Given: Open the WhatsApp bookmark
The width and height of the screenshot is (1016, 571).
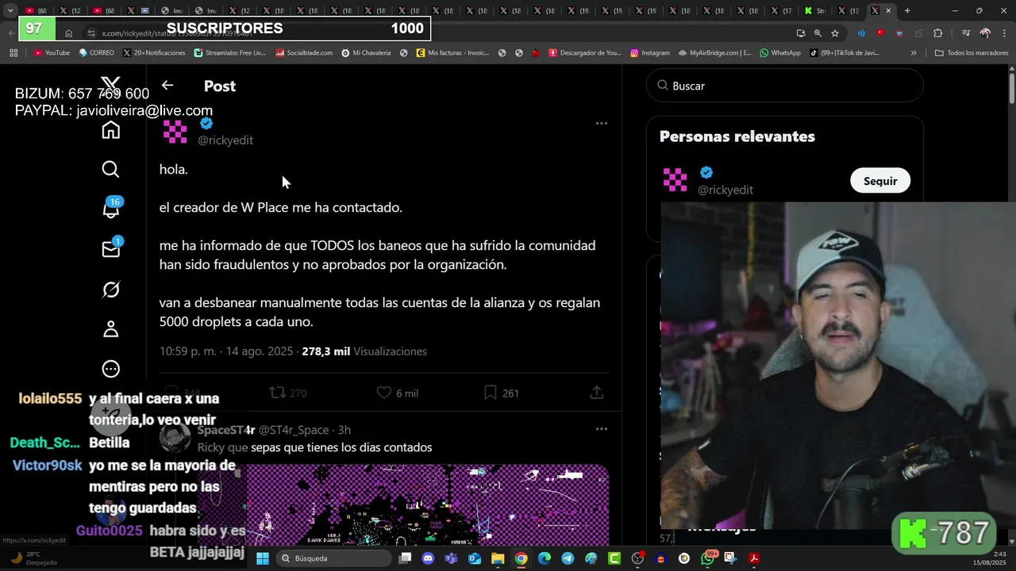Looking at the screenshot, I should [780, 53].
